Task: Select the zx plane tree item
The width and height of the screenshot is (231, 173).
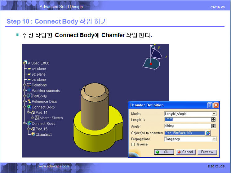Action: tap(38, 80)
